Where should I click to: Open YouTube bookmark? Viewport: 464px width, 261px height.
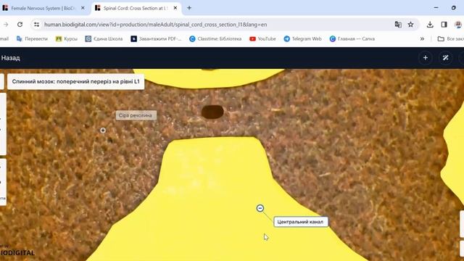click(262, 38)
